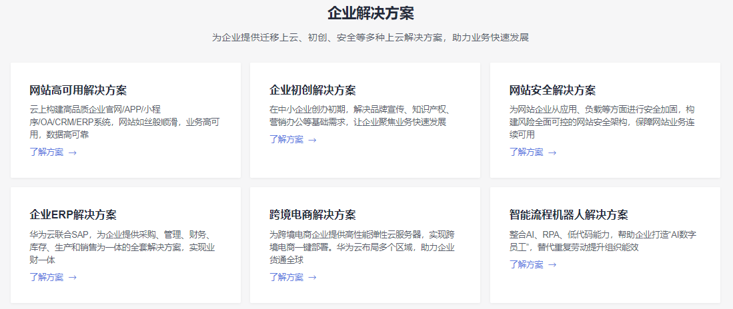Open 了解方案 link for 智能流程机器人解决方案
This screenshot has height=309, width=733.
click(526, 265)
